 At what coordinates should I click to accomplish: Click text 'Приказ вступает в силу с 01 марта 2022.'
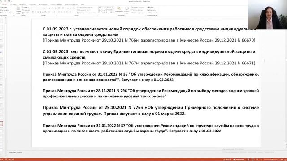[144, 114]
